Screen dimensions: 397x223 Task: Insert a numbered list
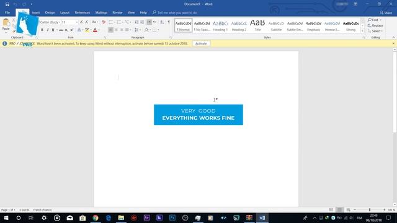click(118, 22)
